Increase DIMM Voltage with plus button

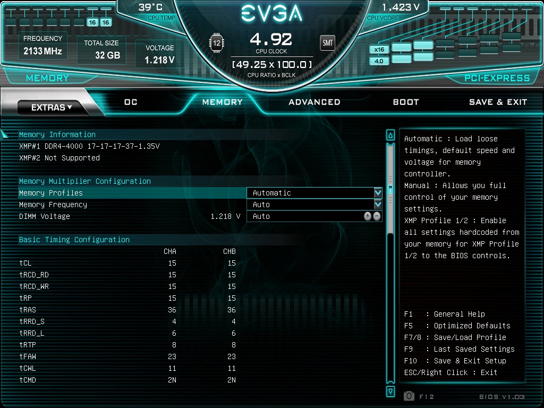coord(368,217)
